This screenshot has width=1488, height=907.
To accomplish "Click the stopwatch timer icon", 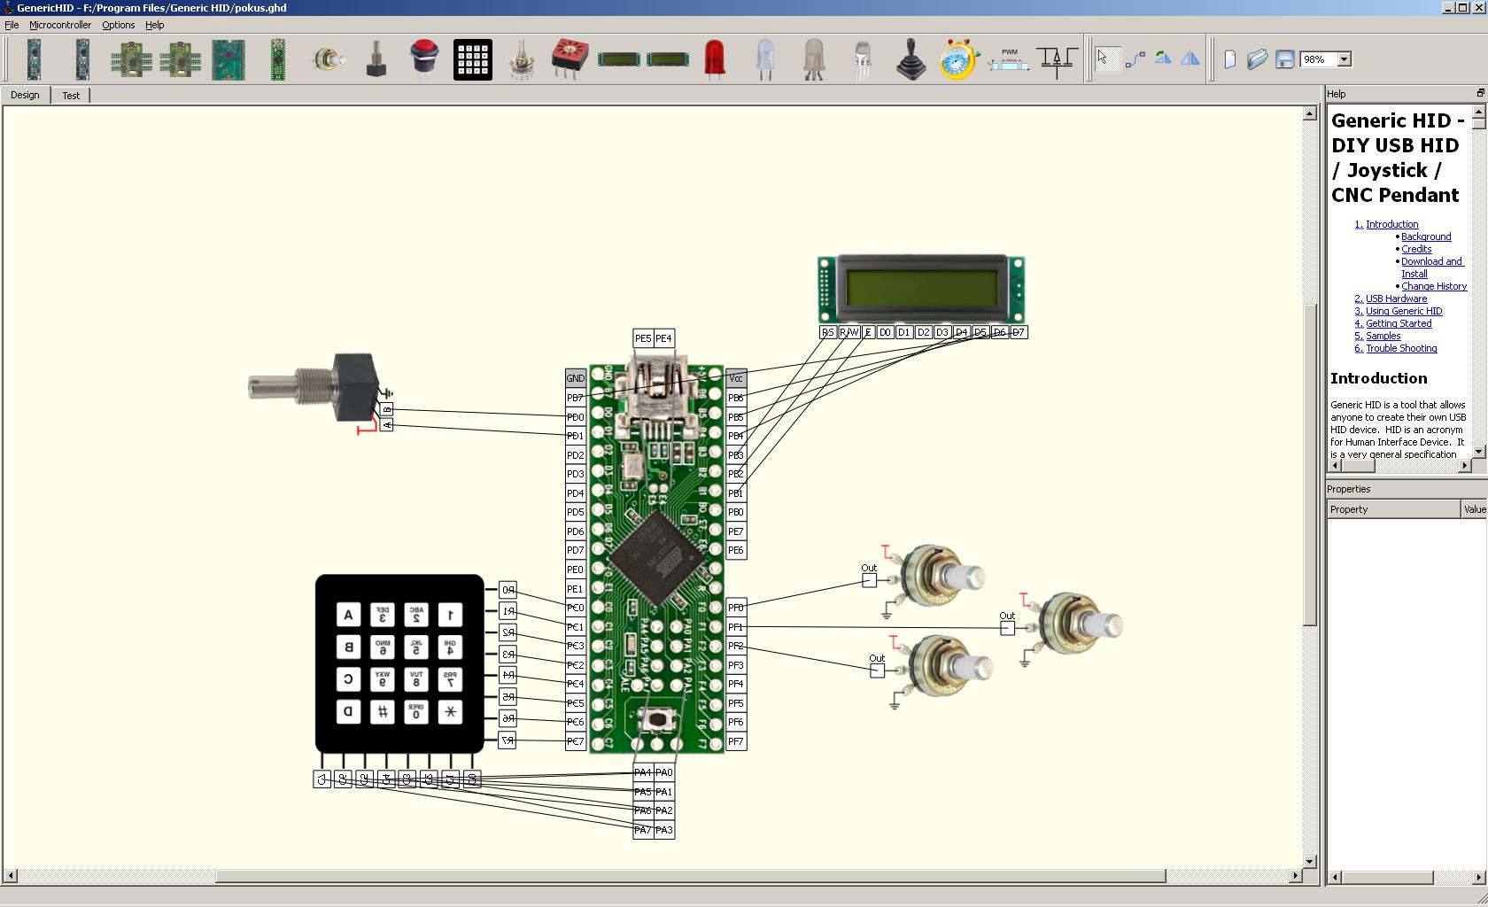I will click(x=958, y=59).
